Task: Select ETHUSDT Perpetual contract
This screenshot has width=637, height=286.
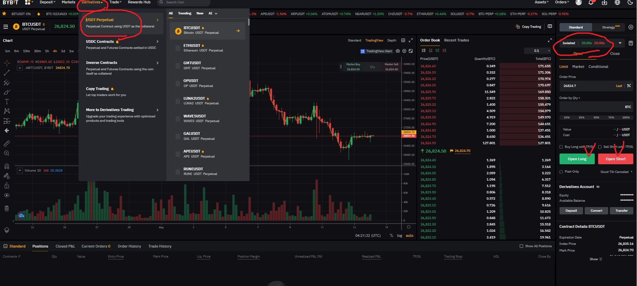Action: tap(208, 48)
